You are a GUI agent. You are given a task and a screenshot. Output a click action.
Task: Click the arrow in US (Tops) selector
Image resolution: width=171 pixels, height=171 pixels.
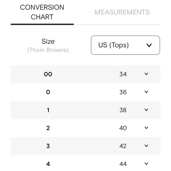click(149, 45)
